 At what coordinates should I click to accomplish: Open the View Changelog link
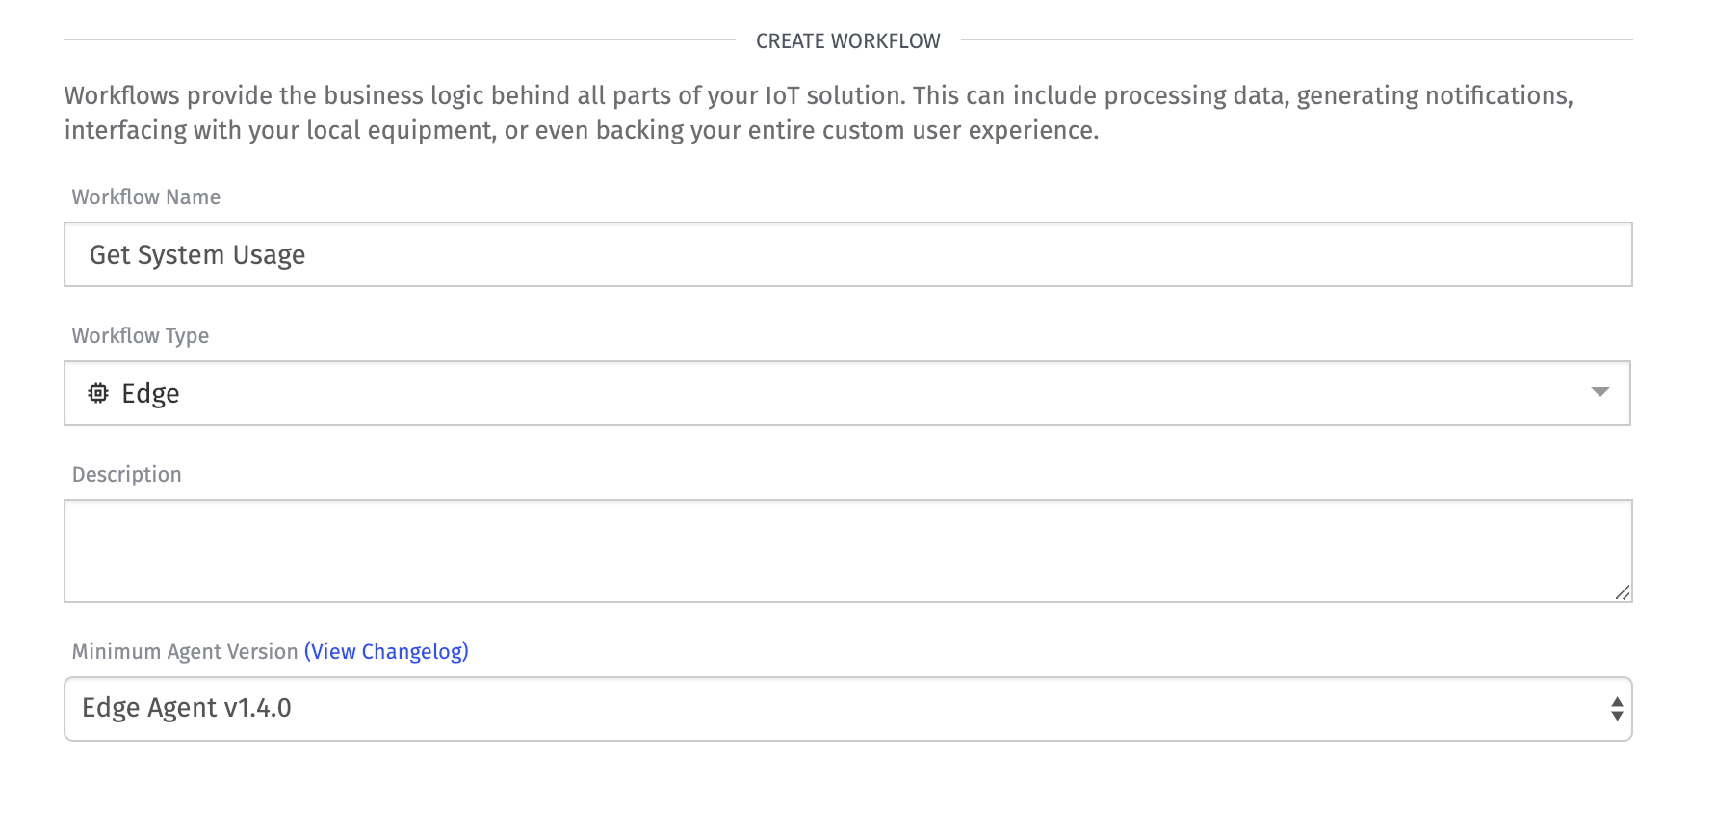[386, 652]
